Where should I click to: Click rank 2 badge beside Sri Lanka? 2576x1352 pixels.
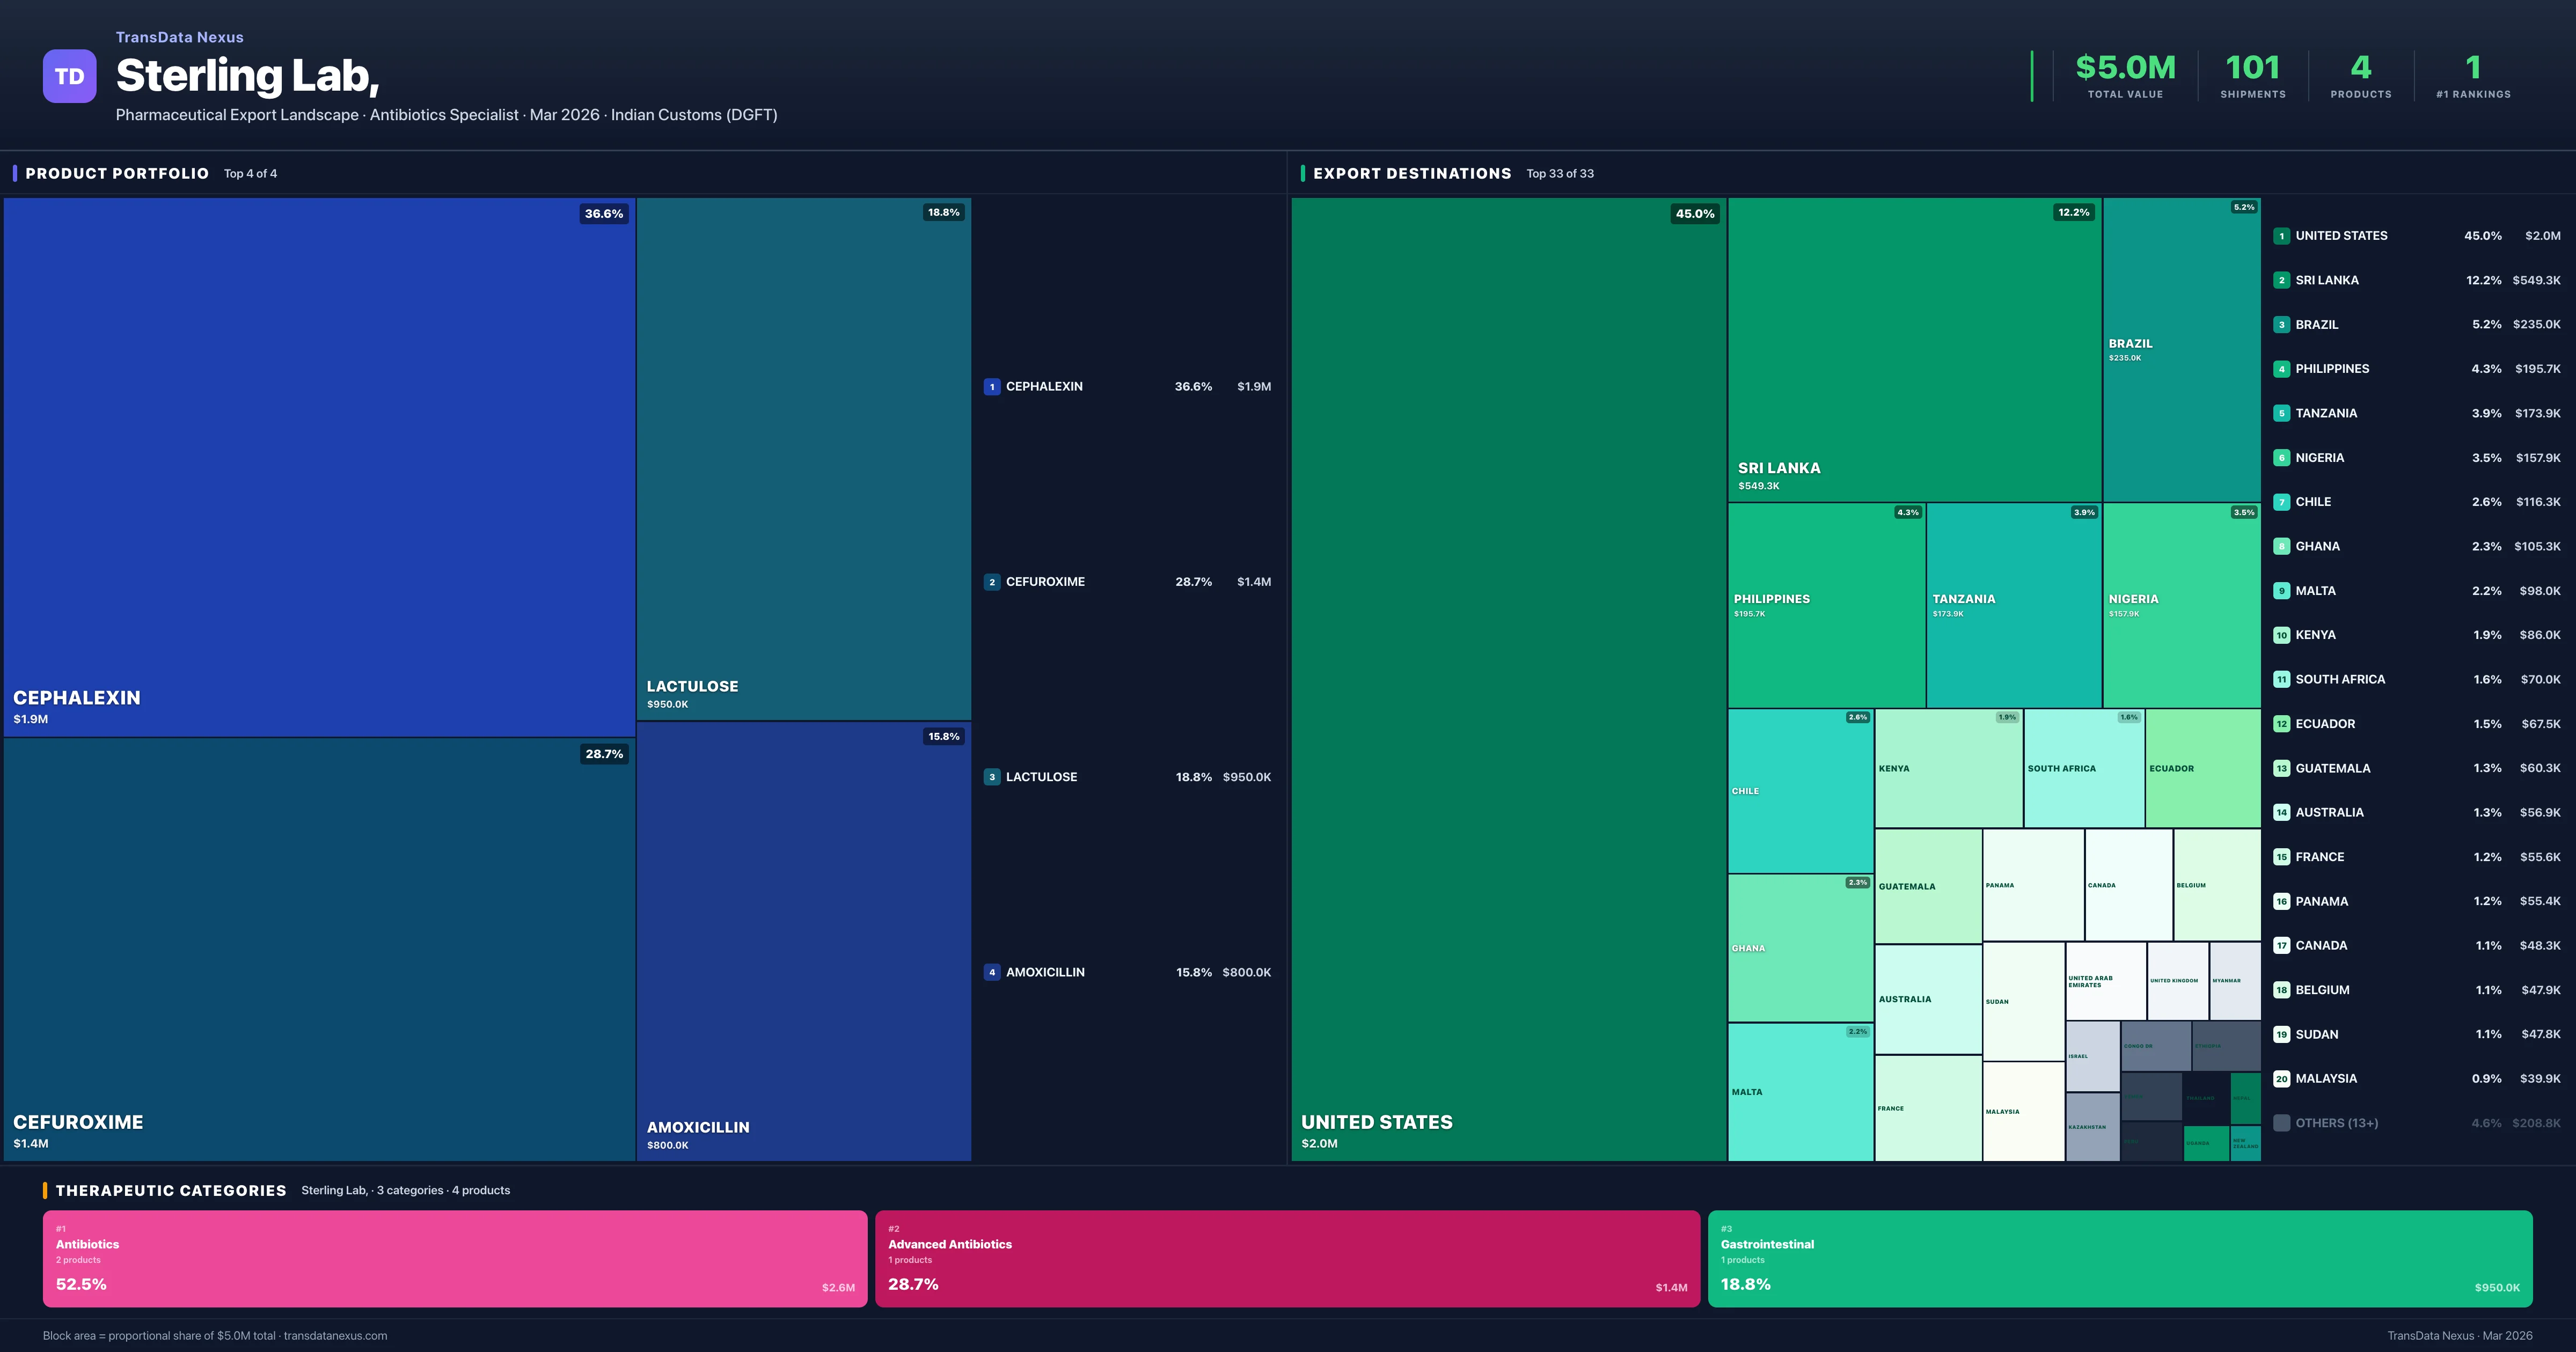point(2281,280)
